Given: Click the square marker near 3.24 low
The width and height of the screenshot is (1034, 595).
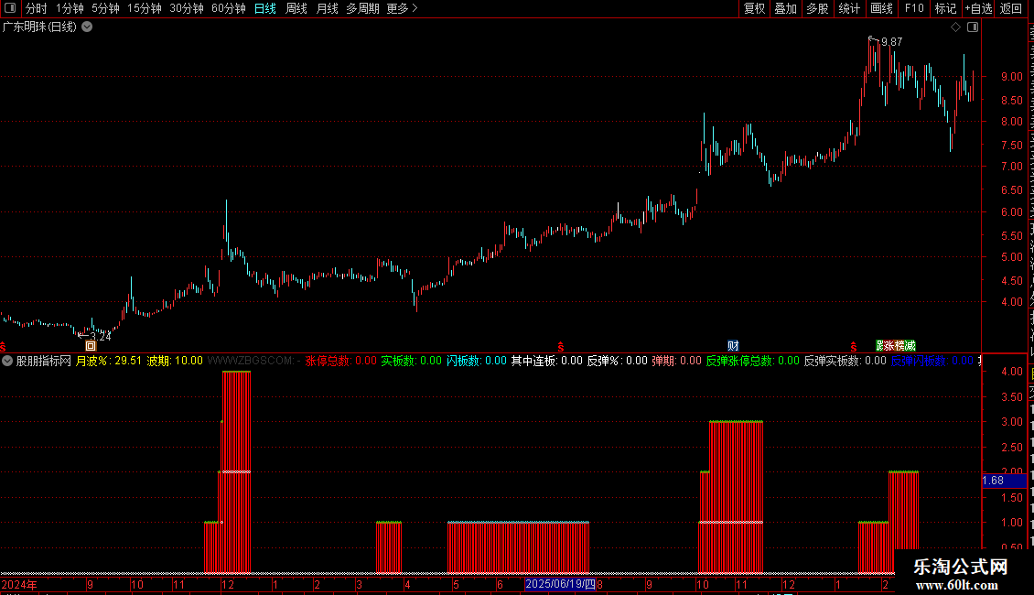Looking at the screenshot, I should pos(91,346).
